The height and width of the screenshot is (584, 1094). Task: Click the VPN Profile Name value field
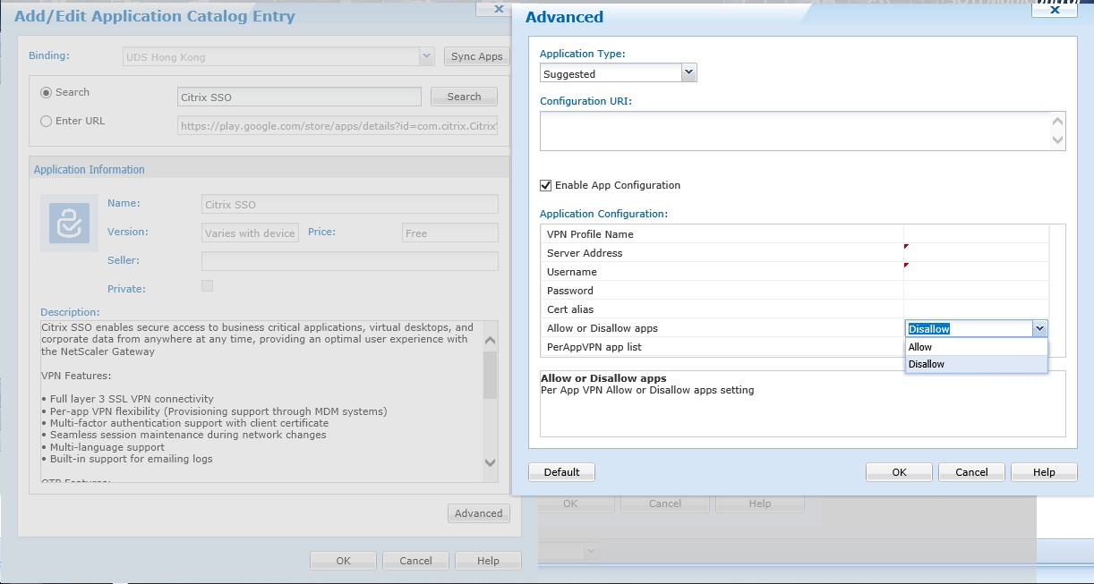pos(976,234)
